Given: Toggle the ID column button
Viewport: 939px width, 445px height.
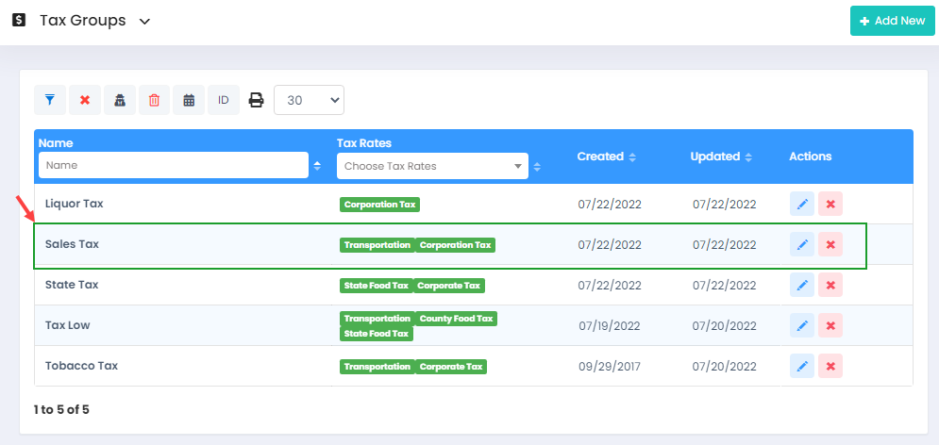Looking at the screenshot, I should 224,100.
